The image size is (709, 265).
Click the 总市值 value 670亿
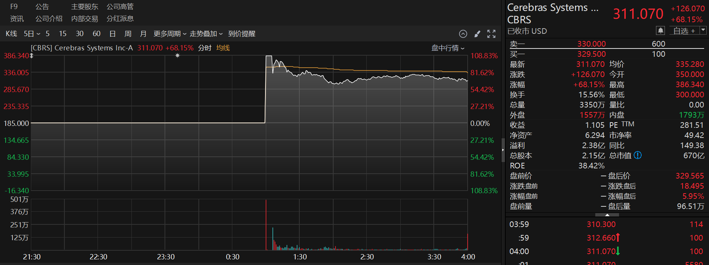(x=694, y=156)
